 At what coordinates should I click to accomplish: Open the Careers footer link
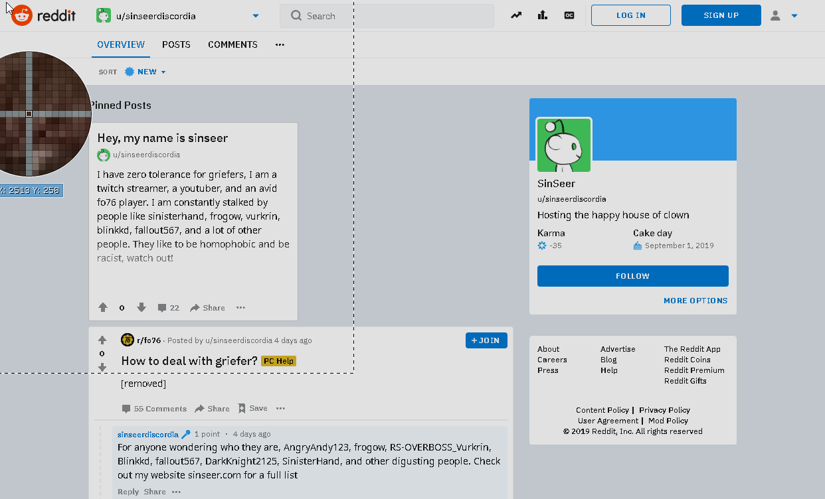pos(552,360)
